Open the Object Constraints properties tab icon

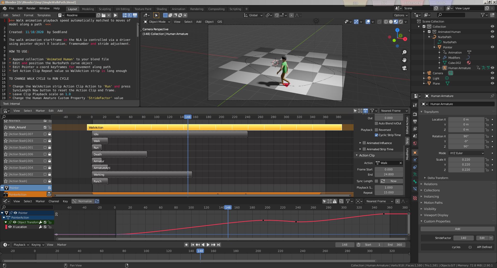click(415, 167)
